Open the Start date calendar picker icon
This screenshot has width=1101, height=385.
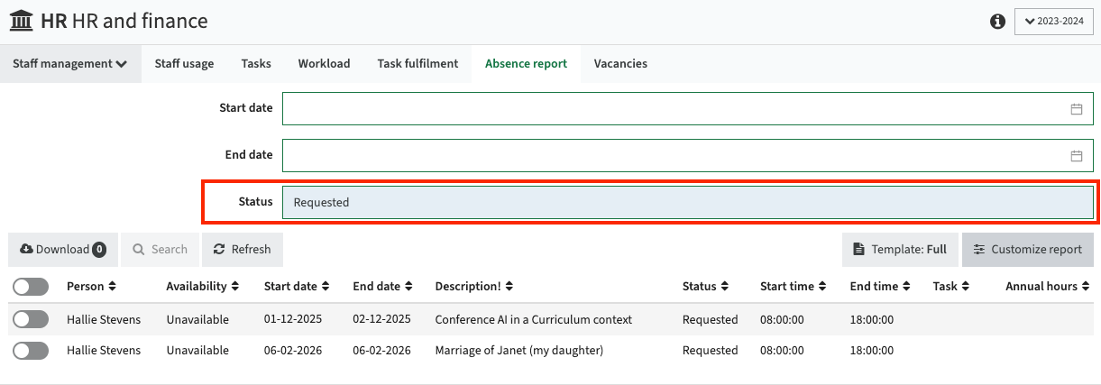1076,109
